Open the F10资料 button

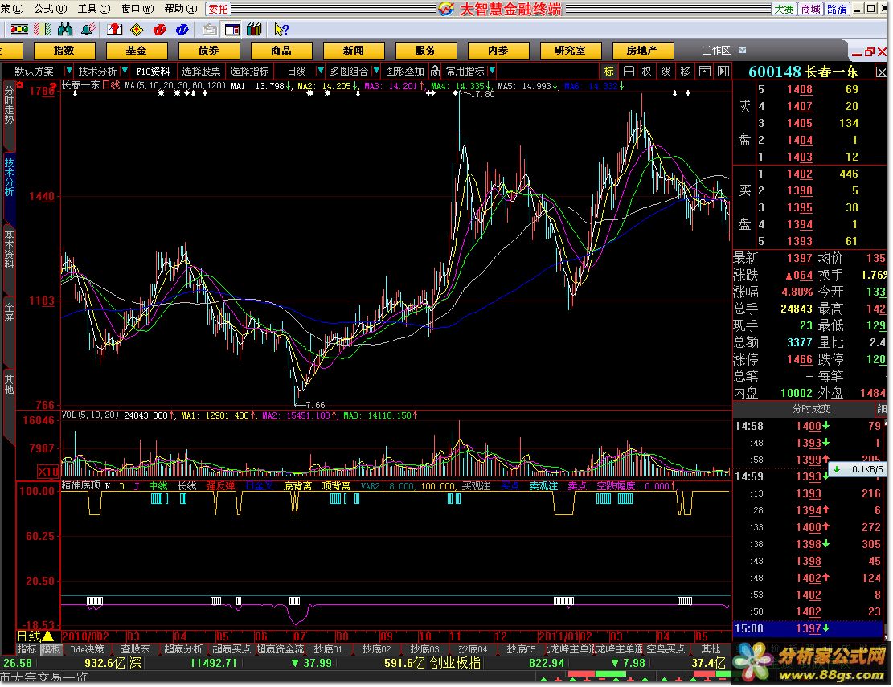click(153, 72)
